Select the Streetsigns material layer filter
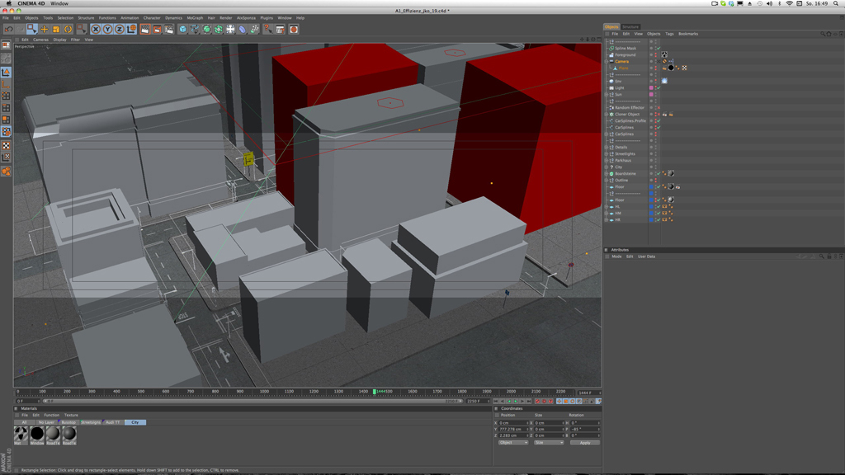The height and width of the screenshot is (475, 845). [x=91, y=422]
